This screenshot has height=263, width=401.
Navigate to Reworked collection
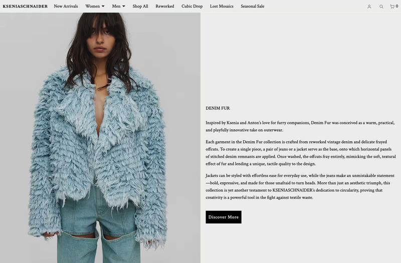click(165, 6)
